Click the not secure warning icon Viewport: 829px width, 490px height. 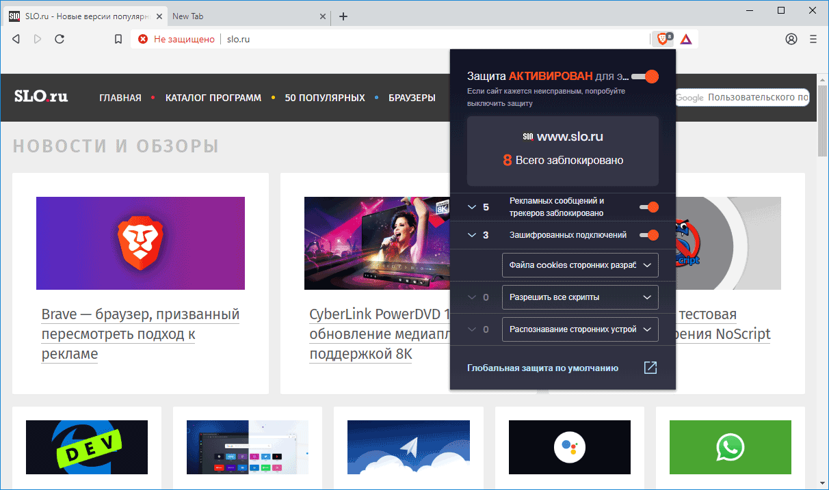pos(142,39)
